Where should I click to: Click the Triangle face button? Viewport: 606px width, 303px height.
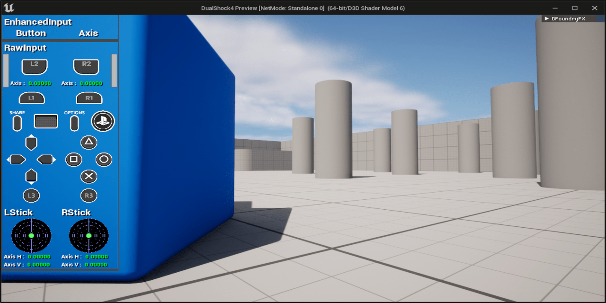coord(89,143)
